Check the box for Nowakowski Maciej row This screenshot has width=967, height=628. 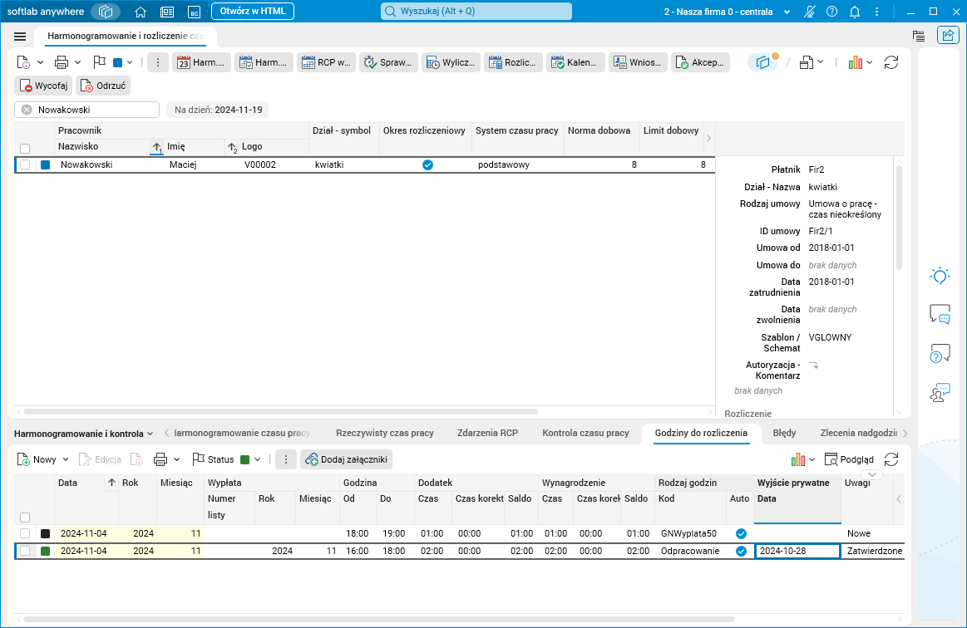[25, 164]
